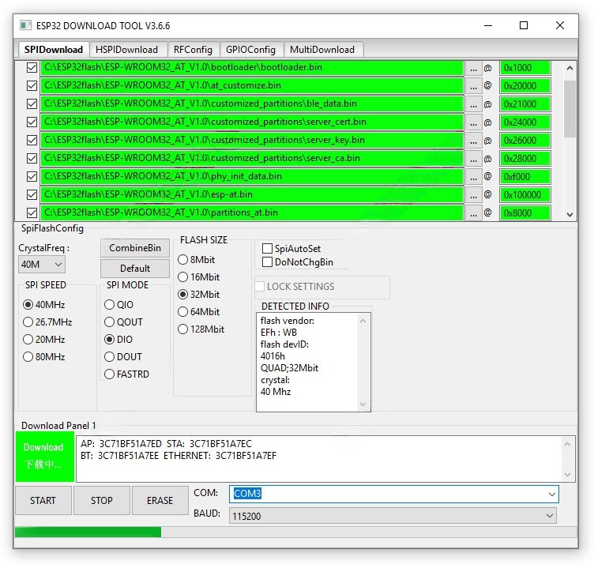The width and height of the screenshot is (594, 568).
Task: Click browse button for partitions_at.bin row
Action: (473, 213)
